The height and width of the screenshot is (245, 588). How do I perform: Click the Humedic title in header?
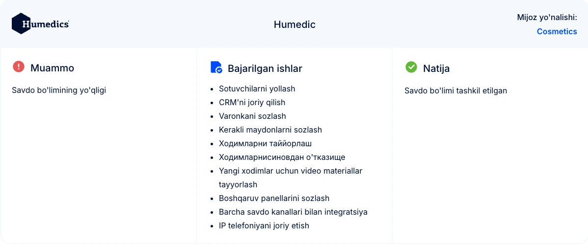click(294, 24)
